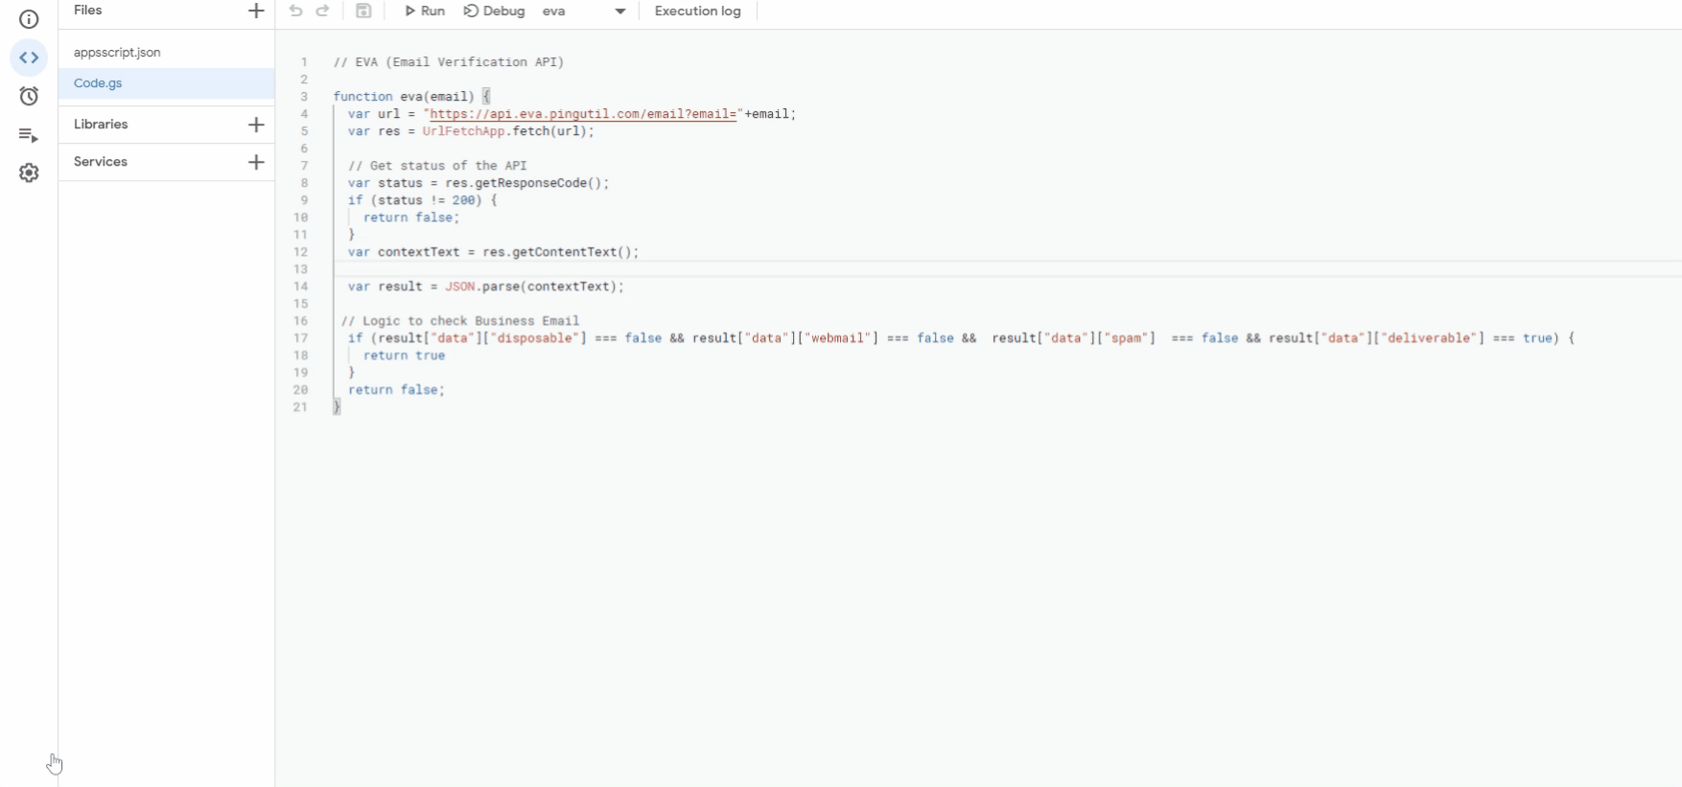Save project with the floppy disk icon
This screenshot has width=1682, height=787.
point(363,11)
